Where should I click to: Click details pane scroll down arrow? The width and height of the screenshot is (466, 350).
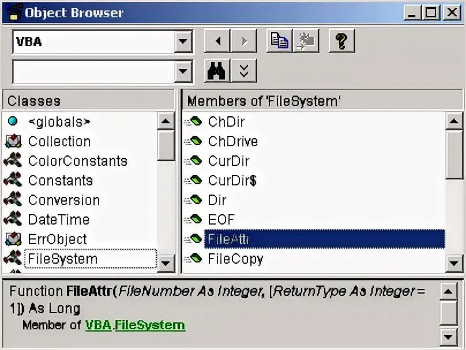pos(448,337)
